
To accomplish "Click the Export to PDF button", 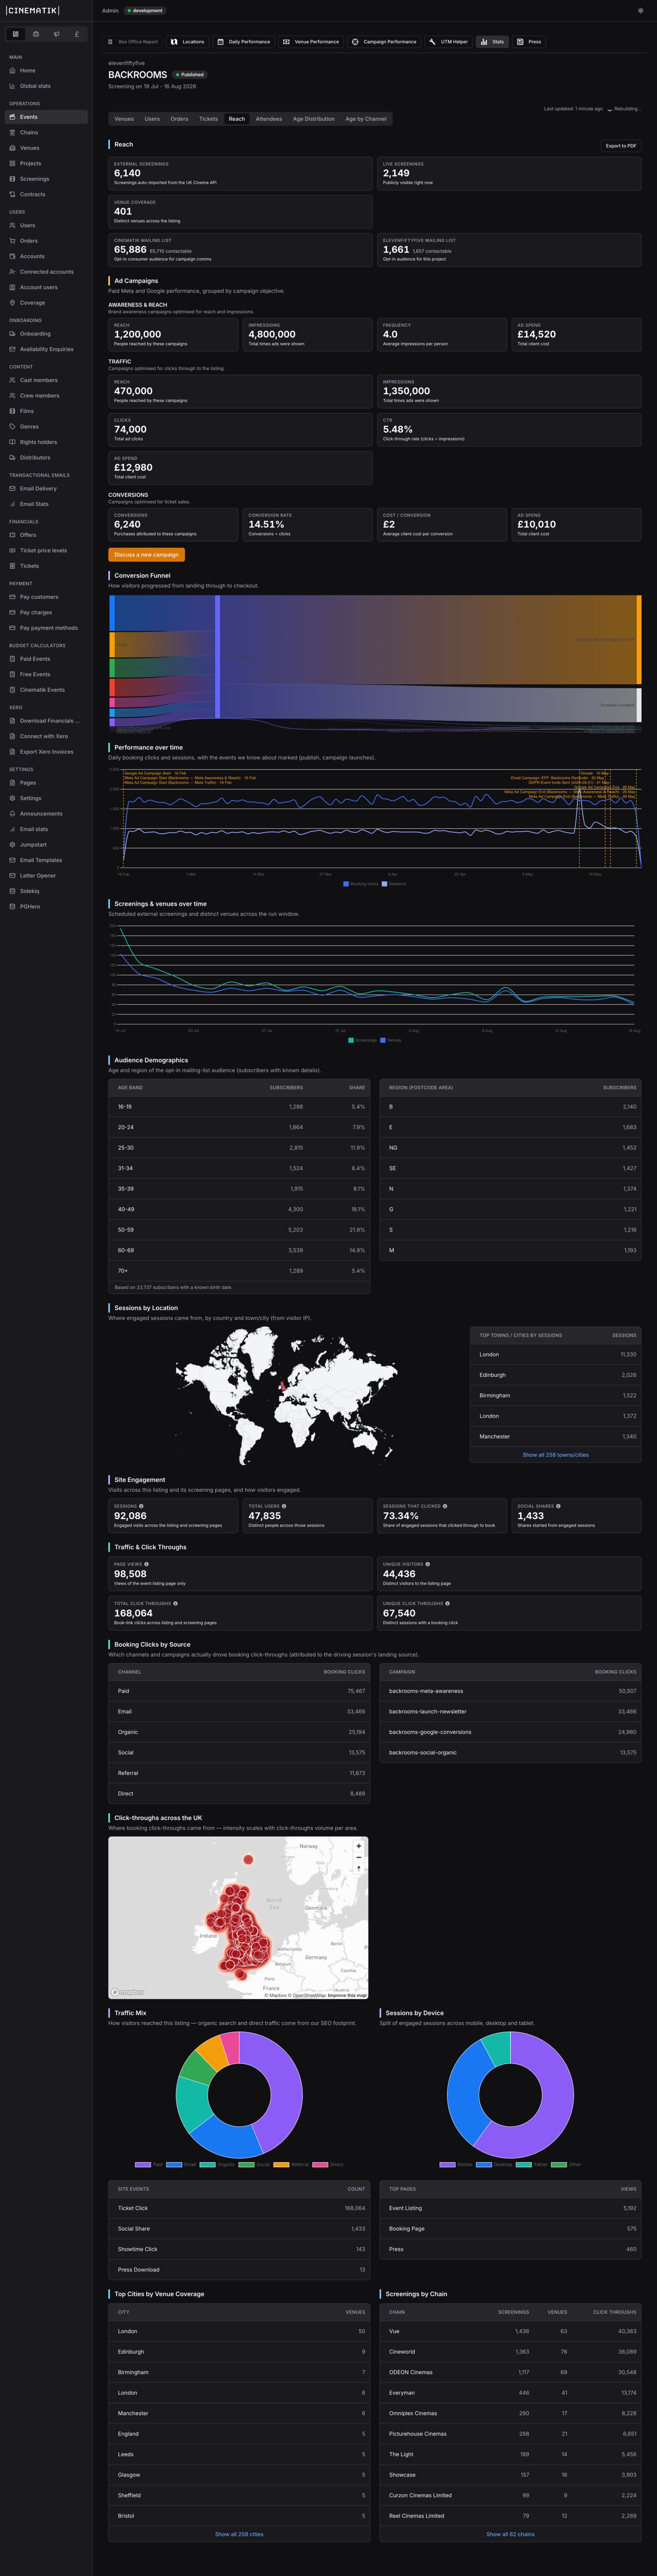I will 621,146.
